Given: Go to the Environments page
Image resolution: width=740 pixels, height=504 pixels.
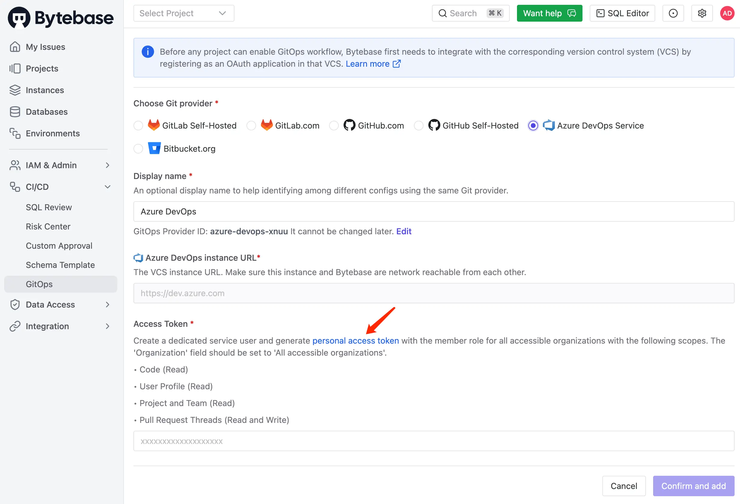Looking at the screenshot, I should pyautogui.click(x=53, y=133).
